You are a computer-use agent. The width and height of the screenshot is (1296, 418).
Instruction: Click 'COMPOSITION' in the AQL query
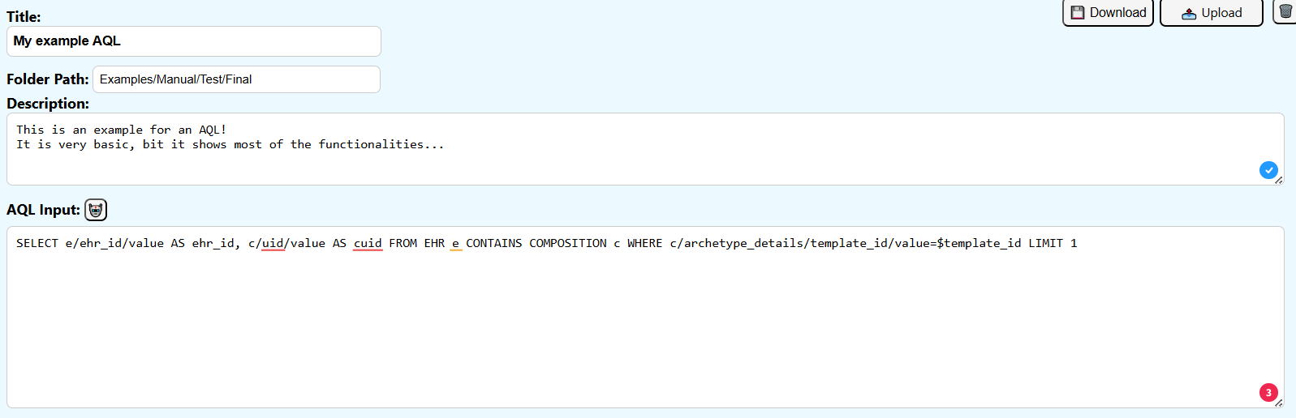click(568, 243)
